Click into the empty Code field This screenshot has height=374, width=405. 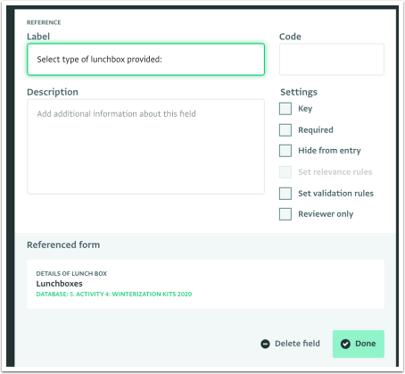point(332,60)
